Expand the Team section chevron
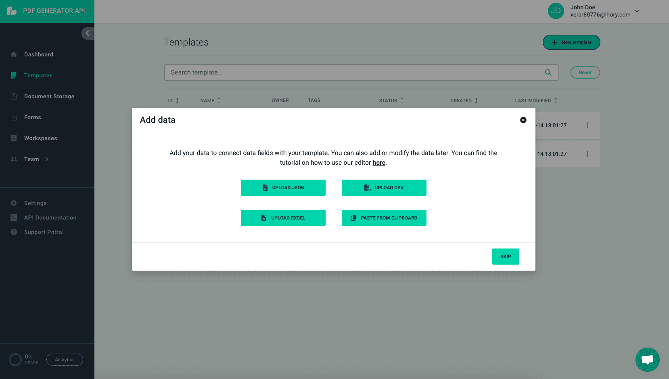 pos(46,159)
